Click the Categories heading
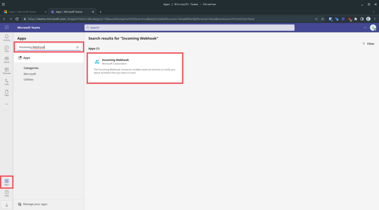Screen dimensions: 379x210 [x=31, y=68]
